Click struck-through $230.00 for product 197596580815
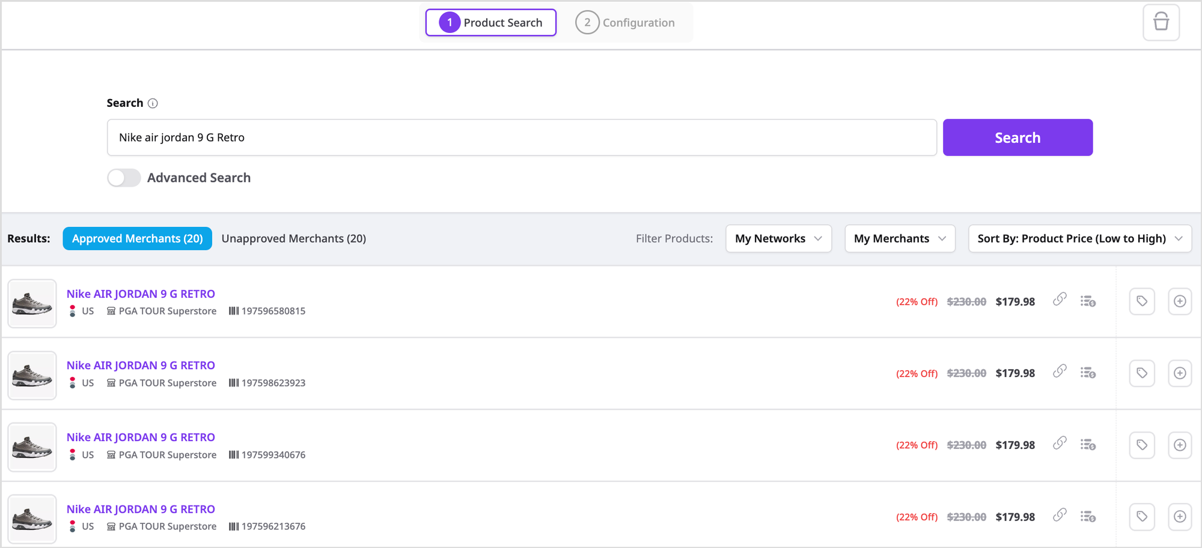This screenshot has width=1202, height=548. point(966,301)
